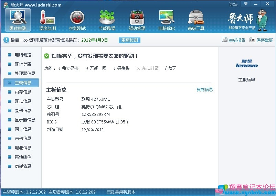Click the serial number 1ZK5Z2292KN
The width and height of the screenshot is (276, 196).
[x=96, y=115]
